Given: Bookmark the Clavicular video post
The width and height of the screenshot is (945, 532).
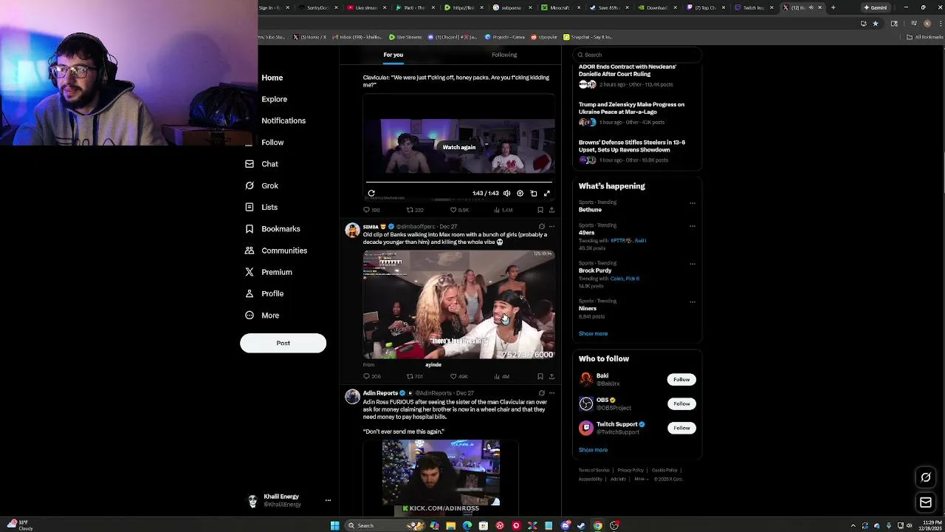Looking at the screenshot, I should click(x=540, y=210).
